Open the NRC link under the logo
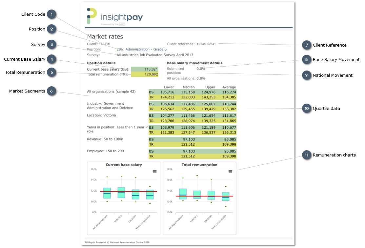Viewport: 365px width, 248px height. [x=122, y=24]
